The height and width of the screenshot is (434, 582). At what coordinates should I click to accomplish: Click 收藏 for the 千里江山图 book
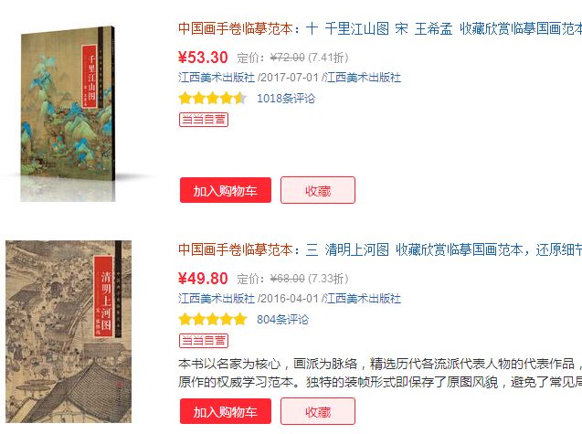[318, 190]
